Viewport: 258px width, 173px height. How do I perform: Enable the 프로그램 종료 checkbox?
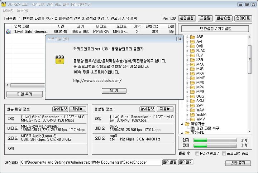coord(224,153)
